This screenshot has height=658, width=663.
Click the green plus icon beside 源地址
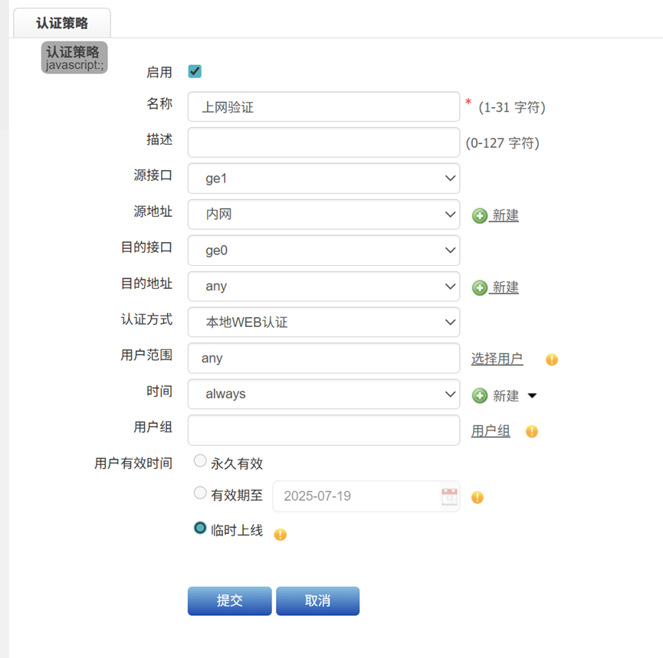pos(480,216)
